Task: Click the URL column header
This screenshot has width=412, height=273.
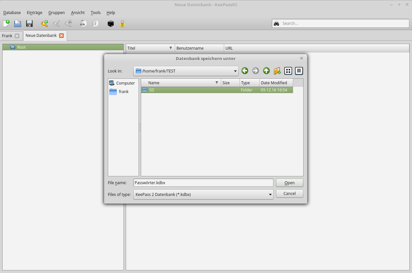Action: click(316, 48)
